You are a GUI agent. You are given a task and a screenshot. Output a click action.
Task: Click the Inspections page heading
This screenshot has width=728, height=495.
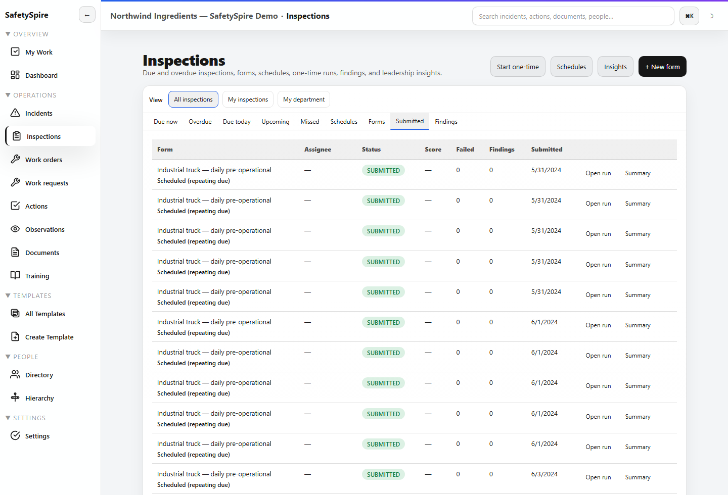tap(184, 61)
